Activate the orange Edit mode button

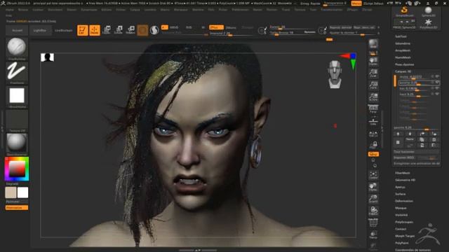[83, 30]
